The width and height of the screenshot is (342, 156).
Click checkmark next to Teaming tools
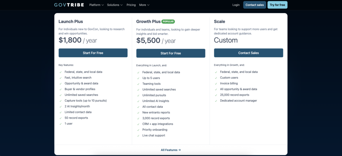coord(138,84)
